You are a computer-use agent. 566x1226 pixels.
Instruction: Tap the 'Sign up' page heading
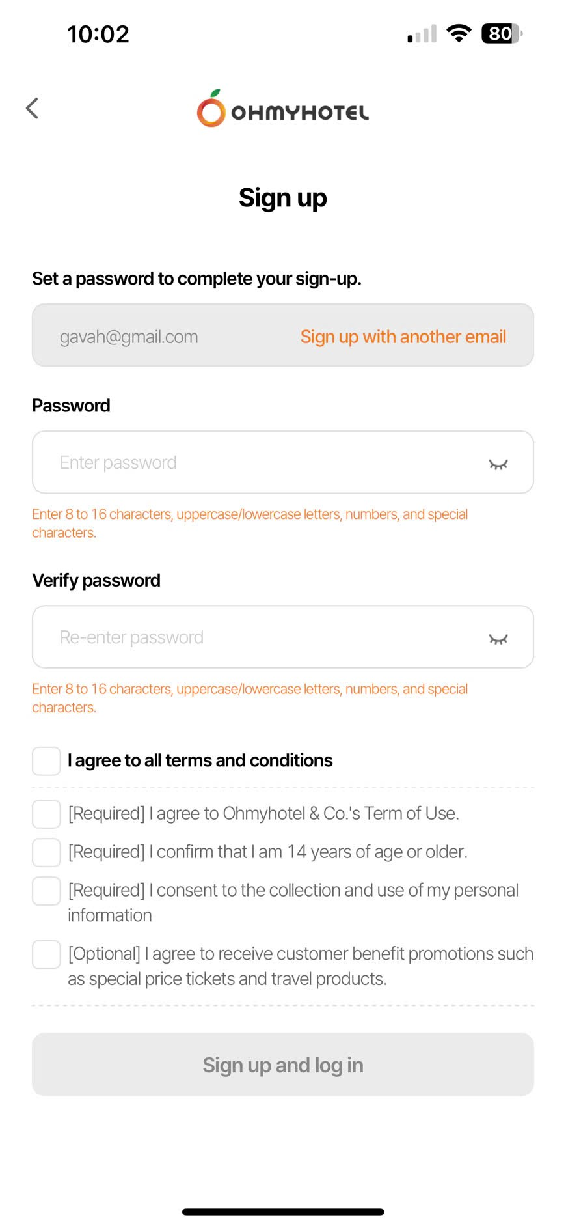coord(283,198)
